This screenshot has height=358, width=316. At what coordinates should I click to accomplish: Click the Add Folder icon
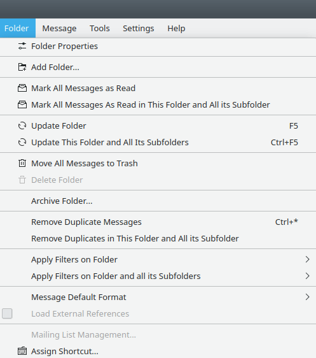pos(22,67)
